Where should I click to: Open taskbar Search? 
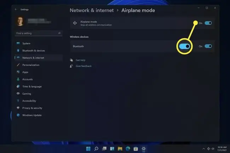(96, 149)
